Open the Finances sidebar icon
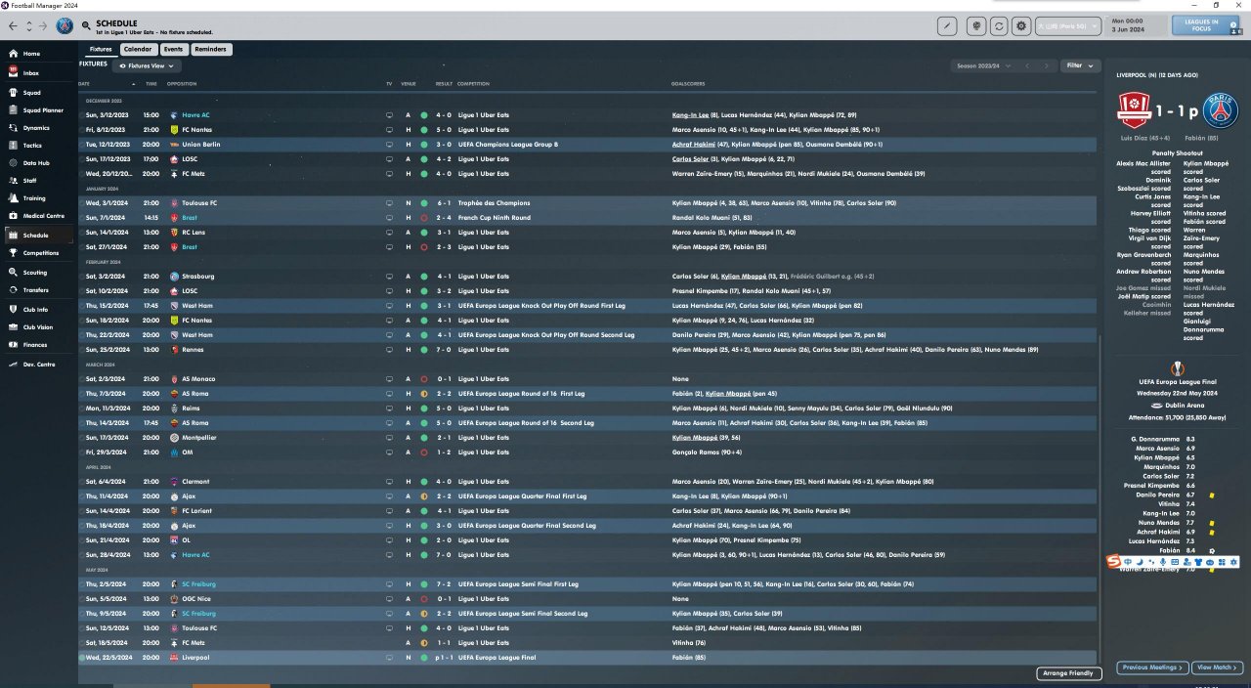The height and width of the screenshot is (688, 1251). point(13,345)
